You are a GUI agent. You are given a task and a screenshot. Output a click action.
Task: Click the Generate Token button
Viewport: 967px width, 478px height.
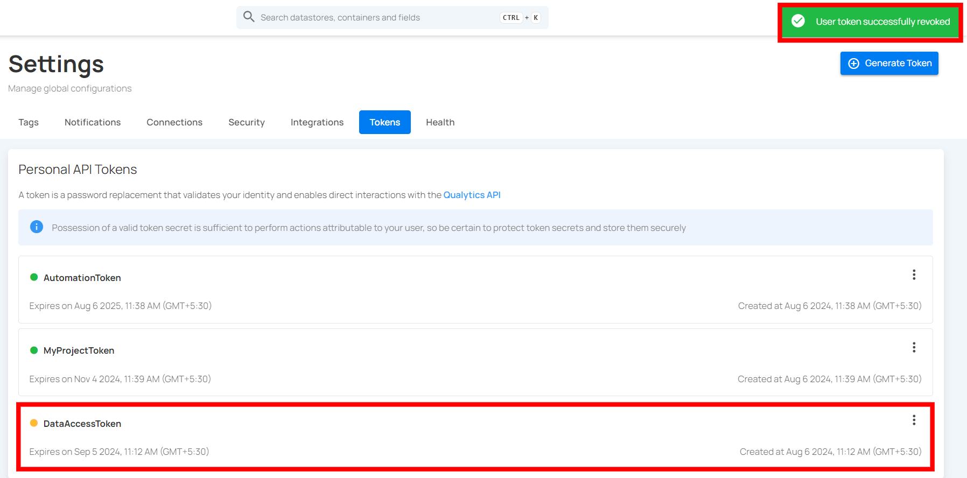coord(889,63)
